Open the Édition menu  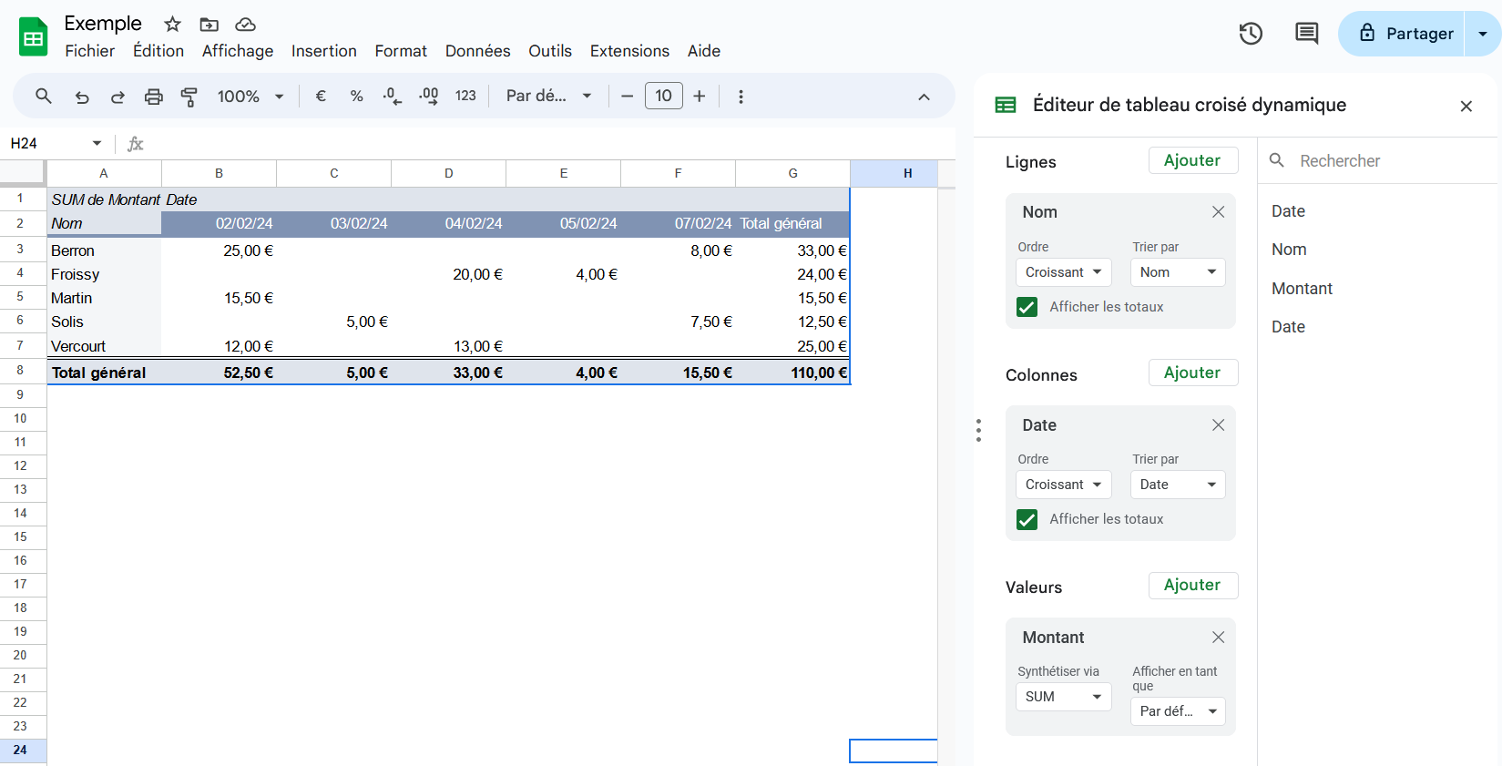click(158, 51)
